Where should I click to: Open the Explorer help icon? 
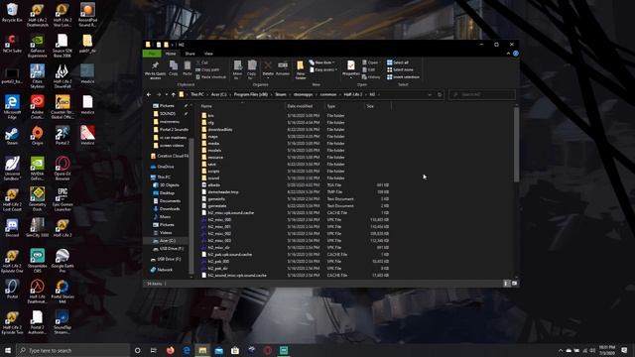(x=516, y=54)
